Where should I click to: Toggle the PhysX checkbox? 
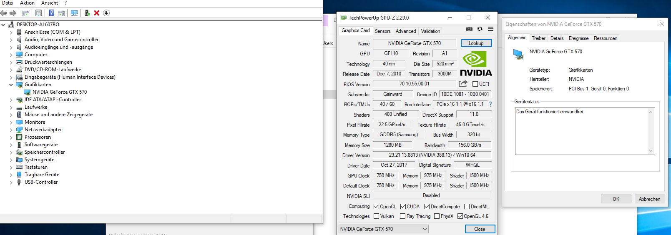click(437, 216)
